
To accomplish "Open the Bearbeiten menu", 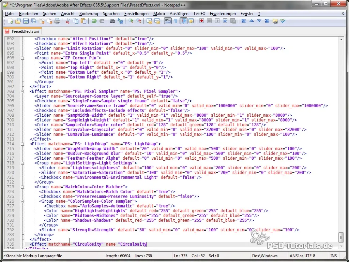I will click(x=29, y=14).
